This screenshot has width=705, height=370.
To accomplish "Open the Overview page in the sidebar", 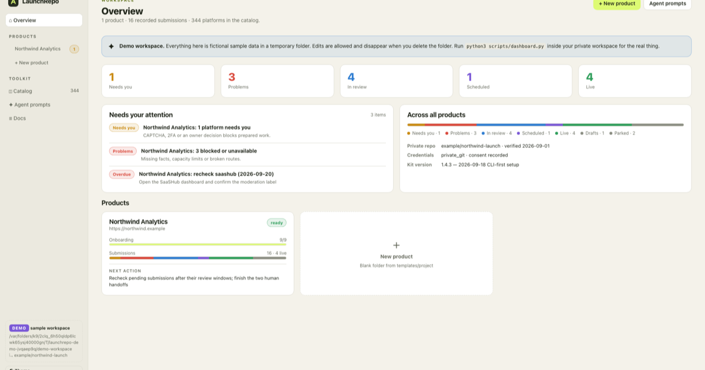I will 44,20.
